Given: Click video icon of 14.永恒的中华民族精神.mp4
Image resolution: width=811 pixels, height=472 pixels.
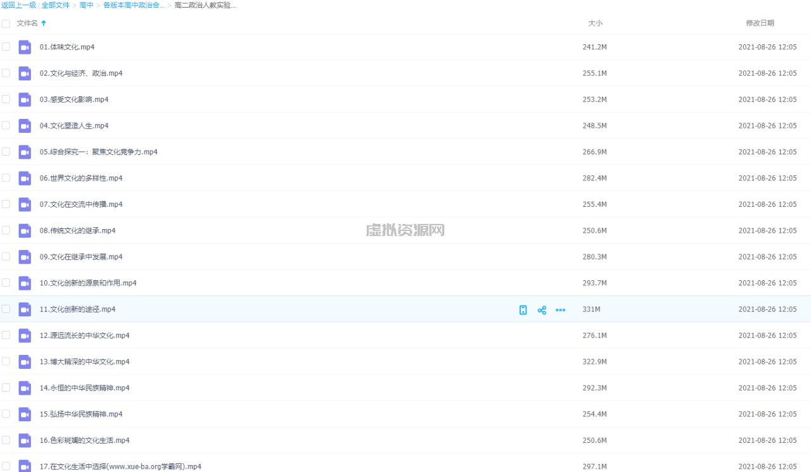Looking at the screenshot, I should (25, 388).
